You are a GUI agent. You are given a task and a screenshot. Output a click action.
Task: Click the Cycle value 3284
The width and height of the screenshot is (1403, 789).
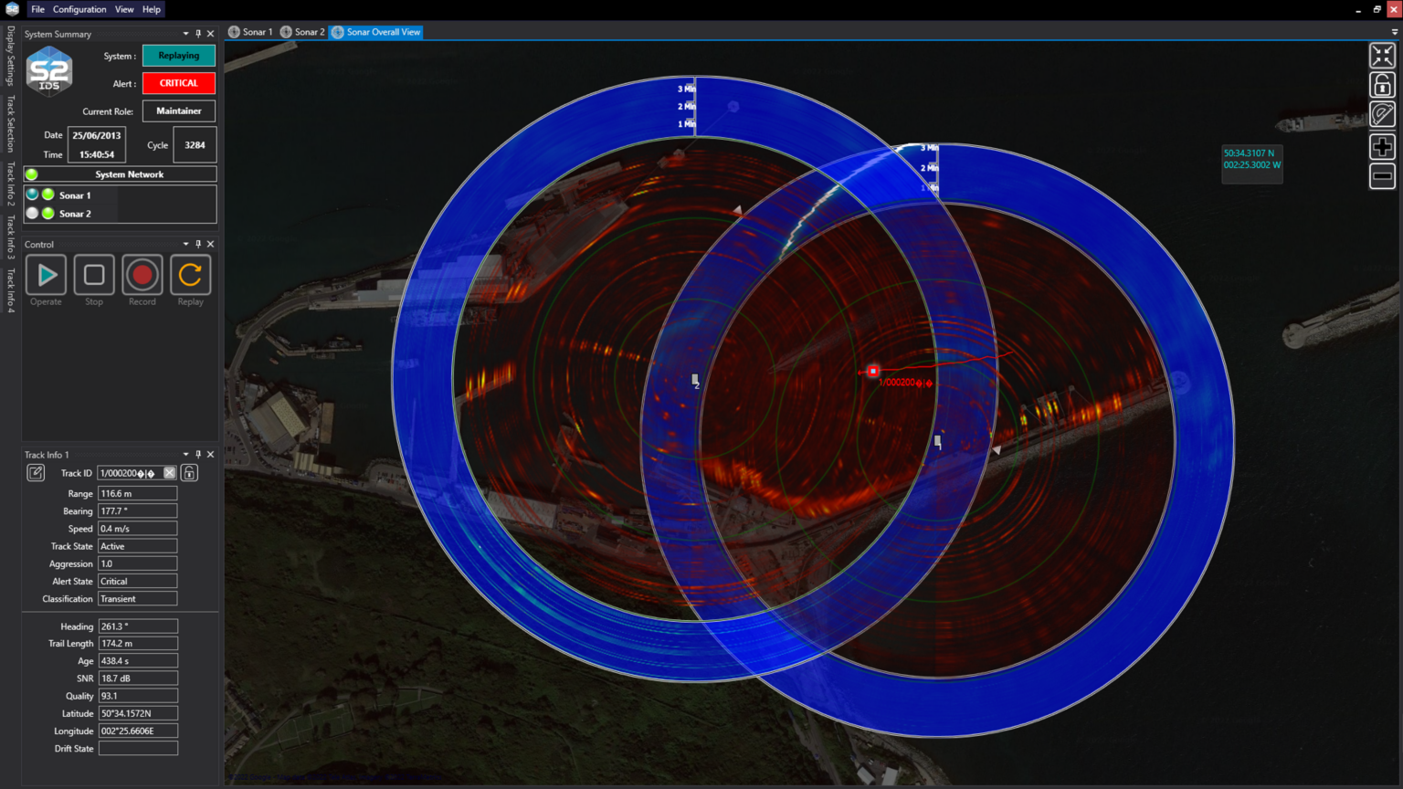[195, 145]
